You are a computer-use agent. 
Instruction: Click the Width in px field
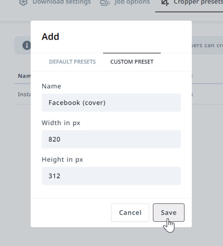111,139
